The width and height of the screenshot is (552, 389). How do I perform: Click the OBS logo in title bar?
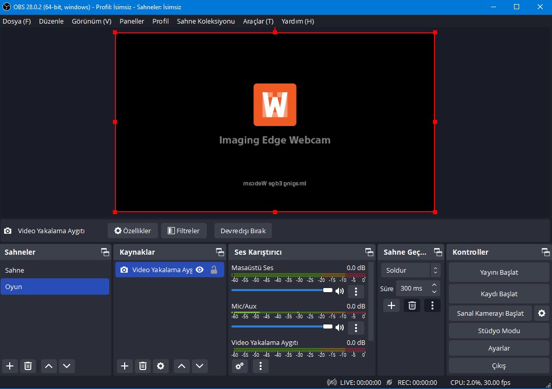point(6,7)
